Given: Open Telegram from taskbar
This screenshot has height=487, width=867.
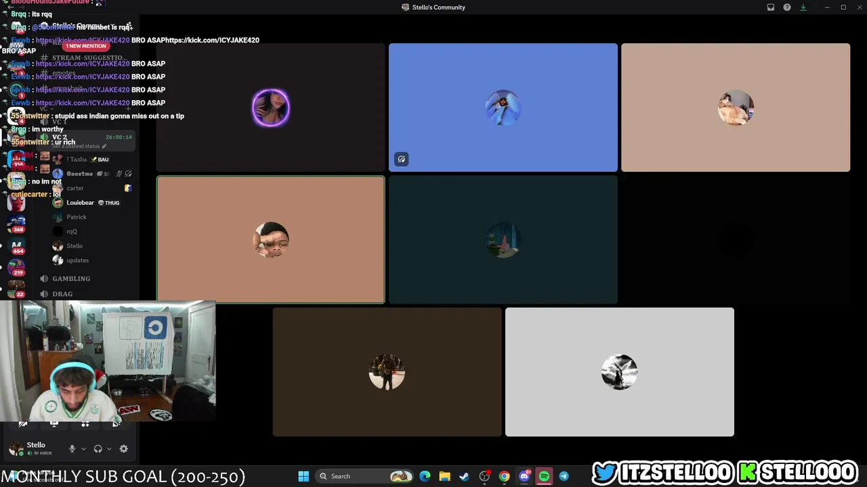Looking at the screenshot, I should click(x=564, y=476).
